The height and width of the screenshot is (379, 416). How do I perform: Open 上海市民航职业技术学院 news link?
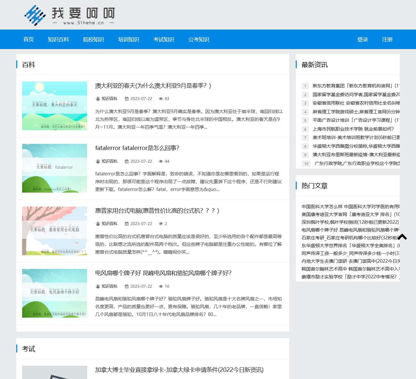[x=353, y=129]
